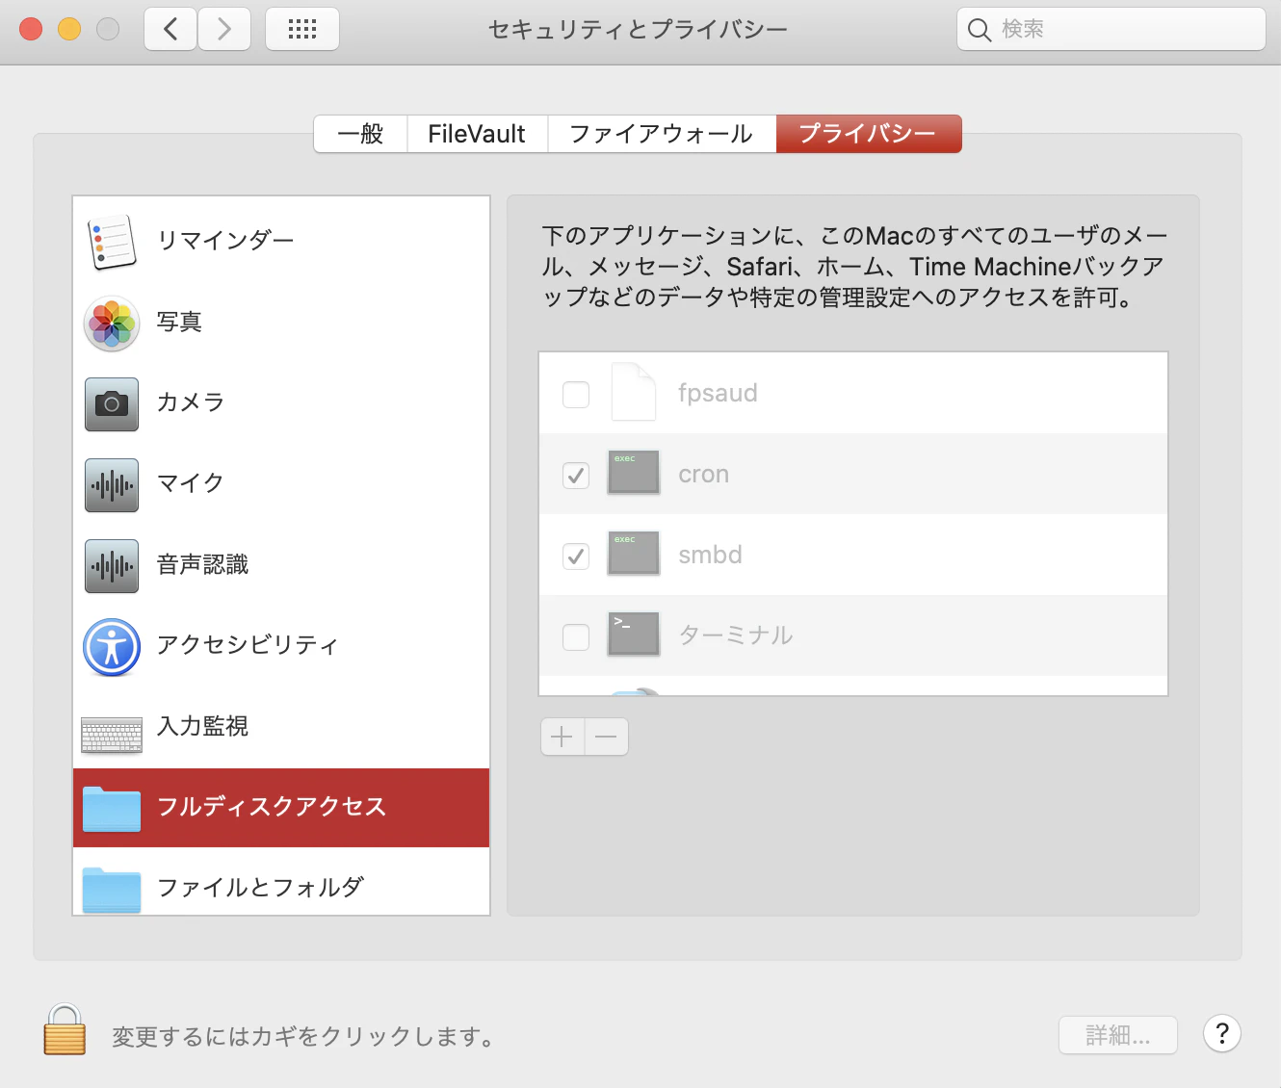
Task: Select the Camera icon in sidebar
Action: pyautogui.click(x=112, y=403)
